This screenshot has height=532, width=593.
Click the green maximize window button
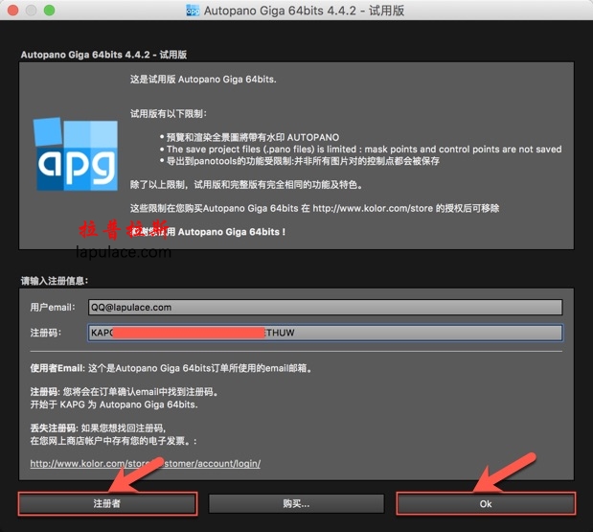pos(51,11)
